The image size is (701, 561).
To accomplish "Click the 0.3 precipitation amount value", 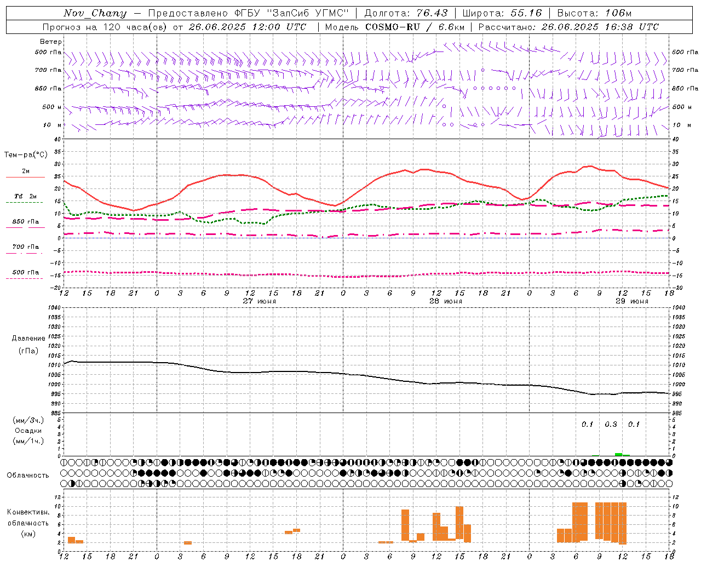I will tap(611, 424).
